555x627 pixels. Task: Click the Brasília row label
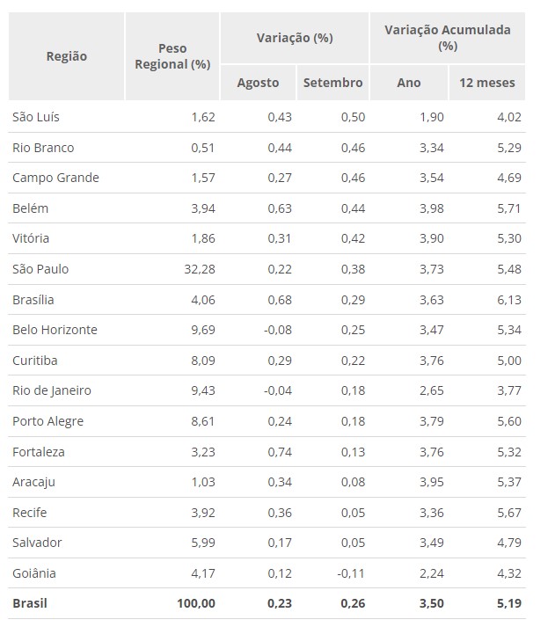pyautogui.click(x=33, y=300)
